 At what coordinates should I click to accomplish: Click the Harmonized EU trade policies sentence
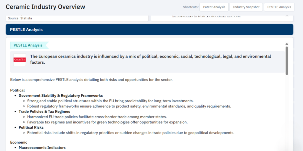click(97, 117)
